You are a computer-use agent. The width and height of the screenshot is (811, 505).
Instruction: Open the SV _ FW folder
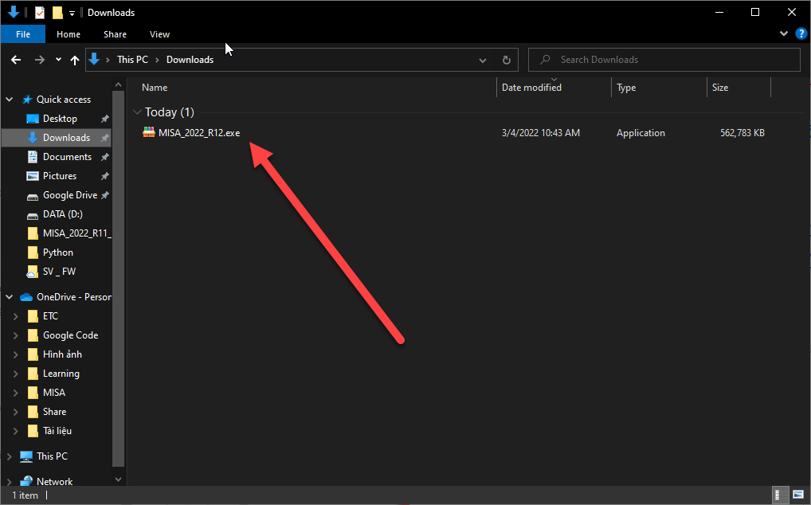(59, 272)
